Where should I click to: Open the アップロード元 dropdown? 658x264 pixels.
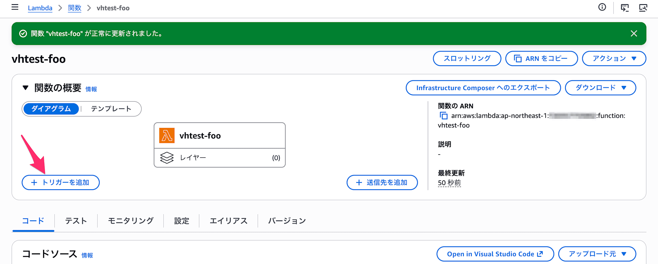click(597, 254)
